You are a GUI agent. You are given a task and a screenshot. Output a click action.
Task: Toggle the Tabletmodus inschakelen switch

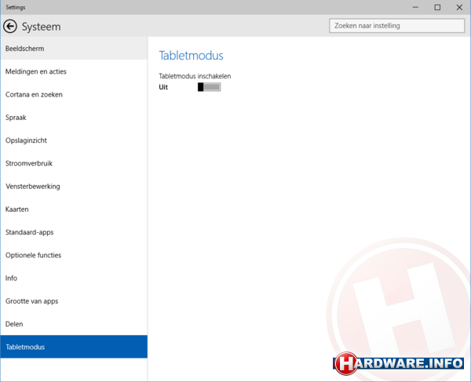click(x=210, y=87)
